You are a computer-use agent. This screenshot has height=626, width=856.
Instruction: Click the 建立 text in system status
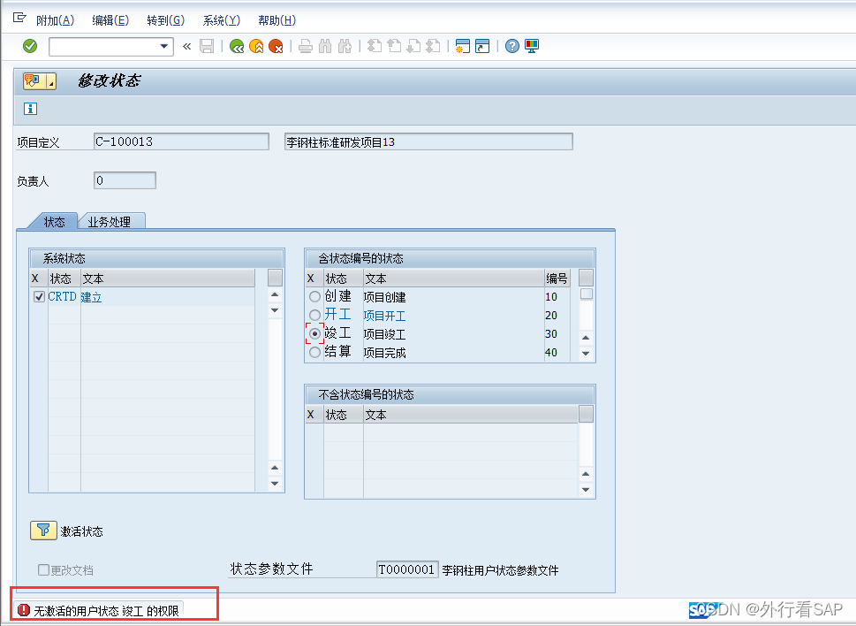coord(91,297)
